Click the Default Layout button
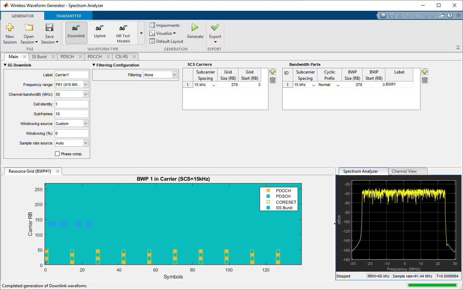This screenshot has height=290, width=463. (x=166, y=41)
